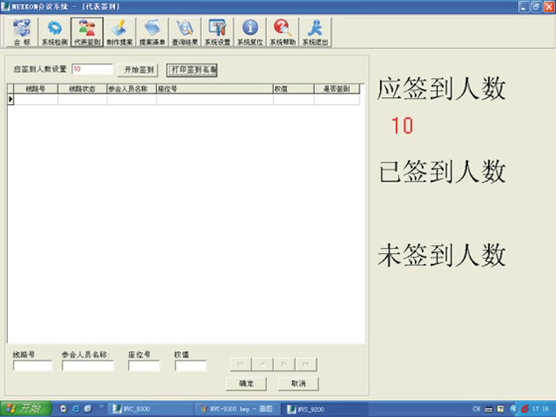Click the 开始签到 start sign-in button
The width and height of the screenshot is (556, 417).
pyautogui.click(x=139, y=69)
